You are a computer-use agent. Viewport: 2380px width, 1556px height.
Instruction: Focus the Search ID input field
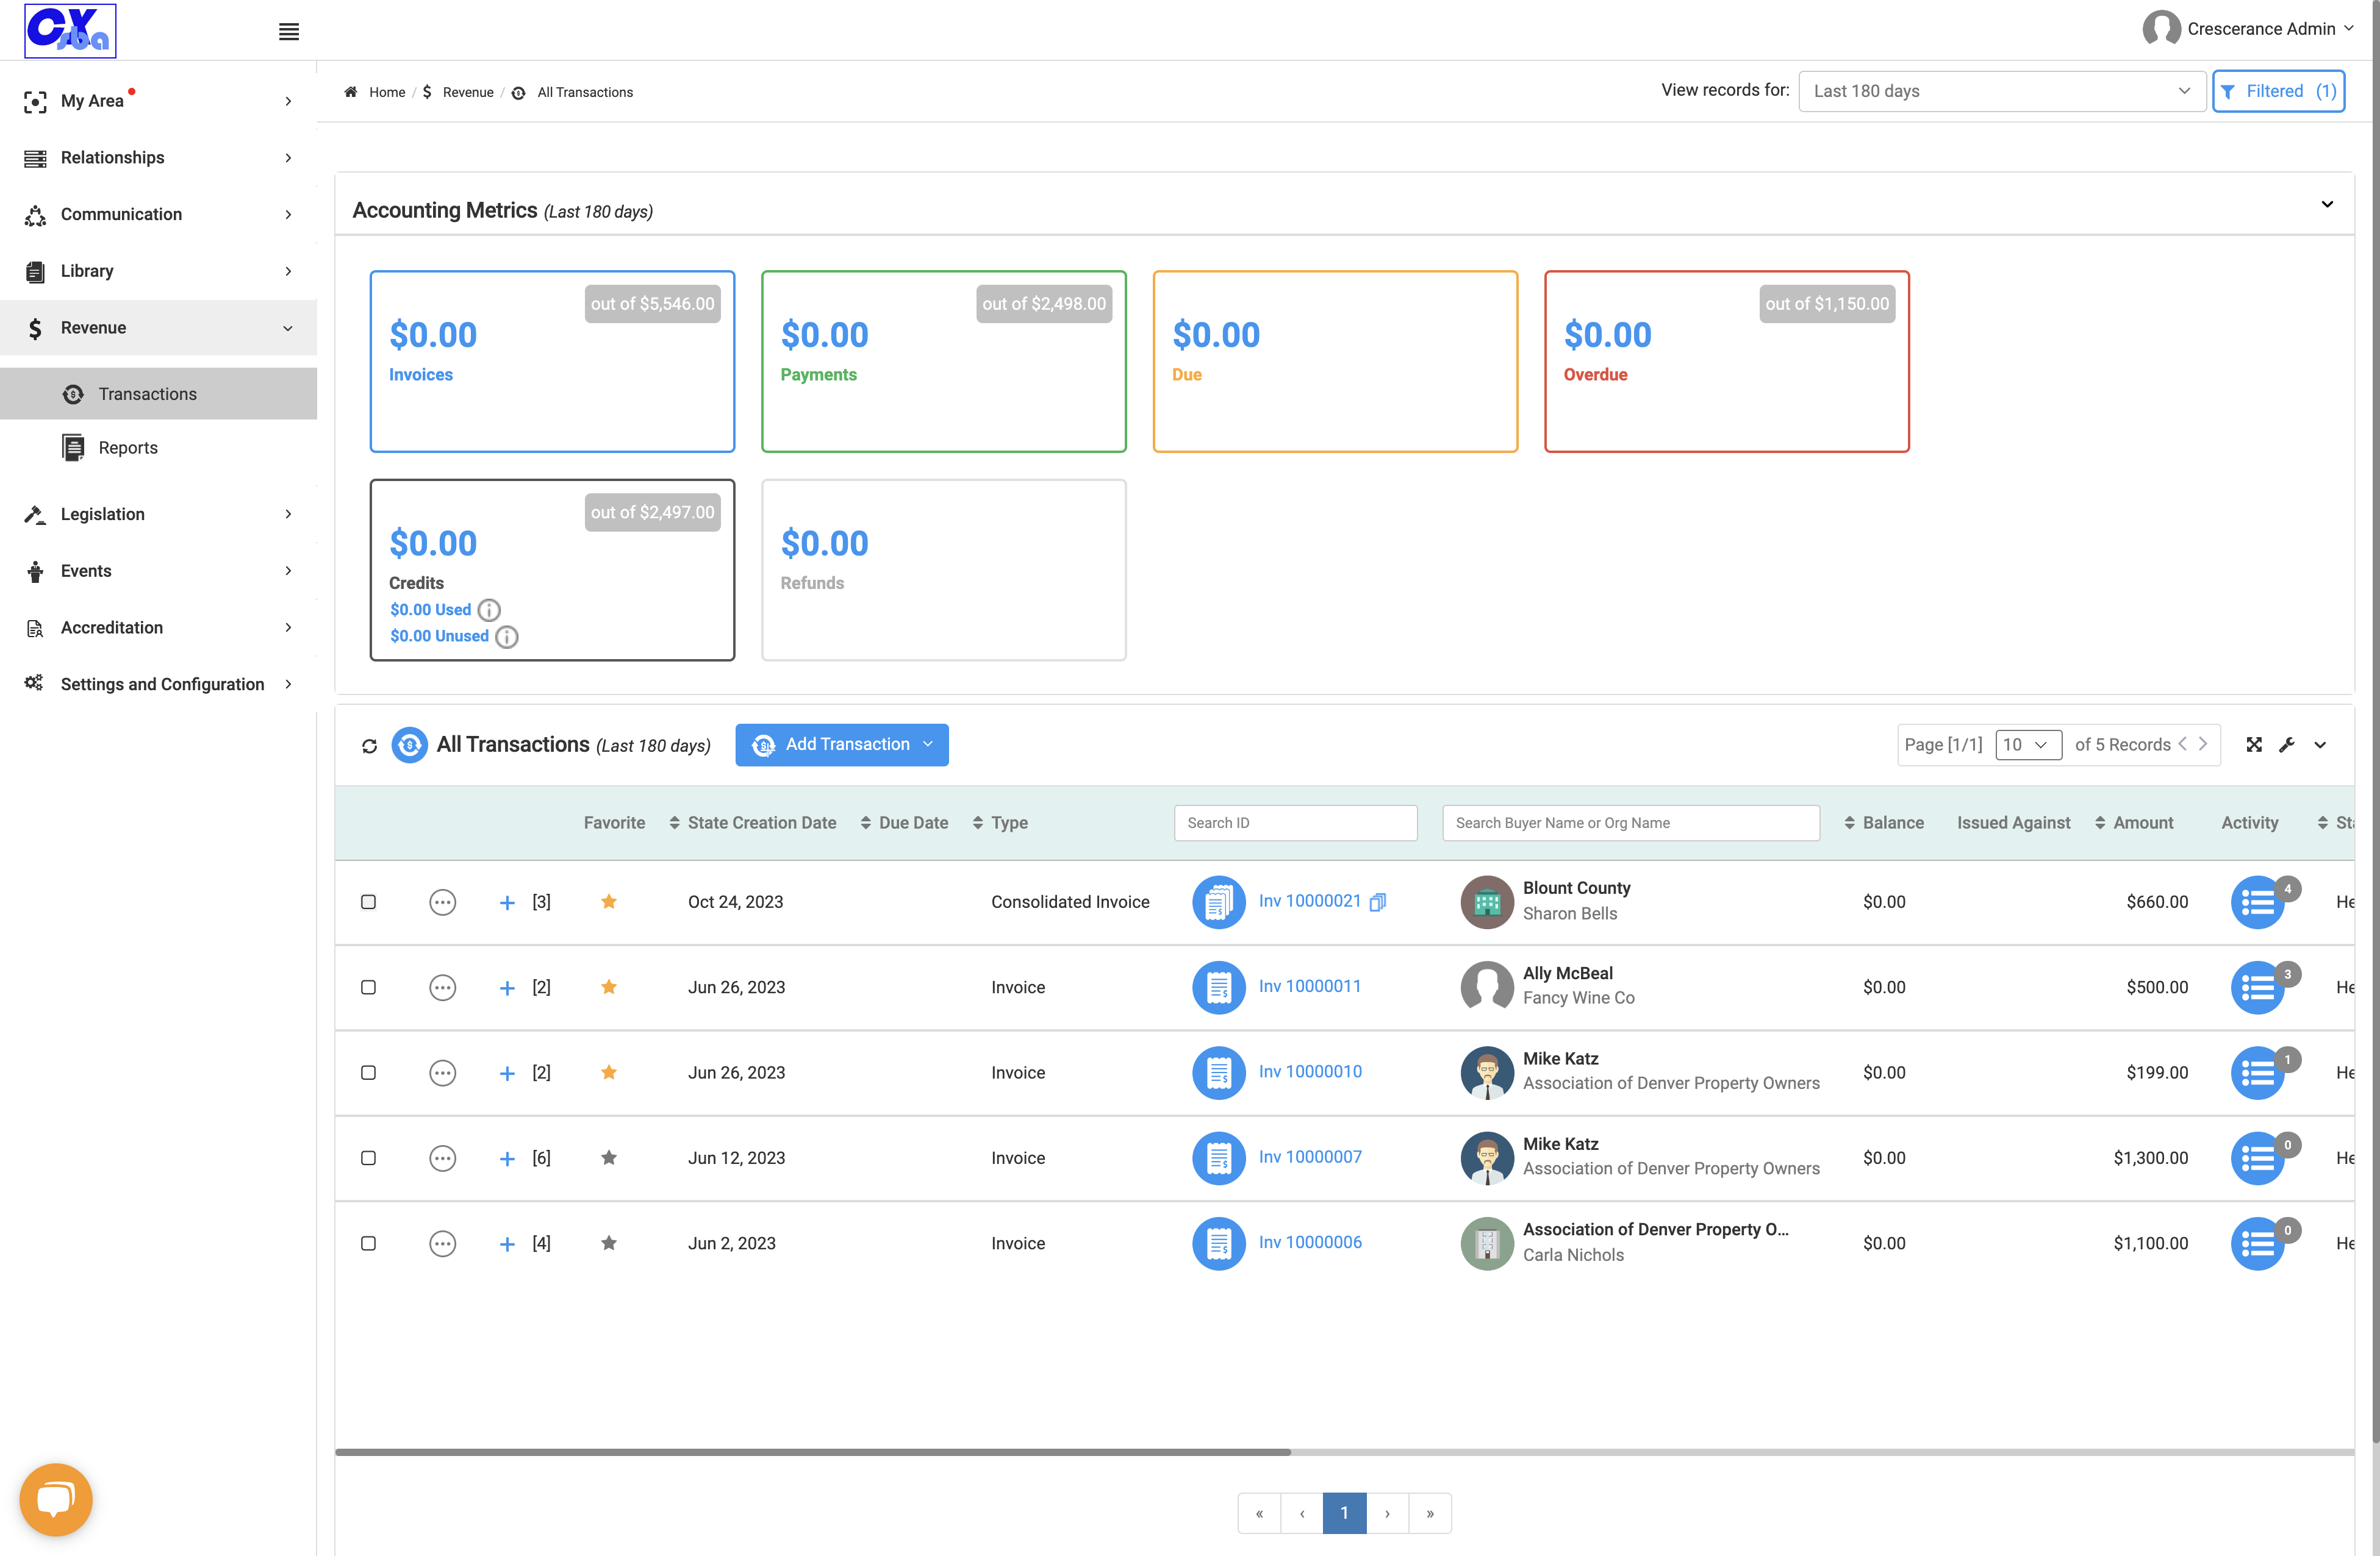tap(1295, 824)
